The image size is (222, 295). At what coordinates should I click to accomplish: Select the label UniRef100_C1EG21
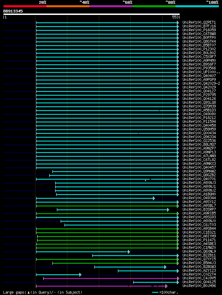click(x=199, y=232)
